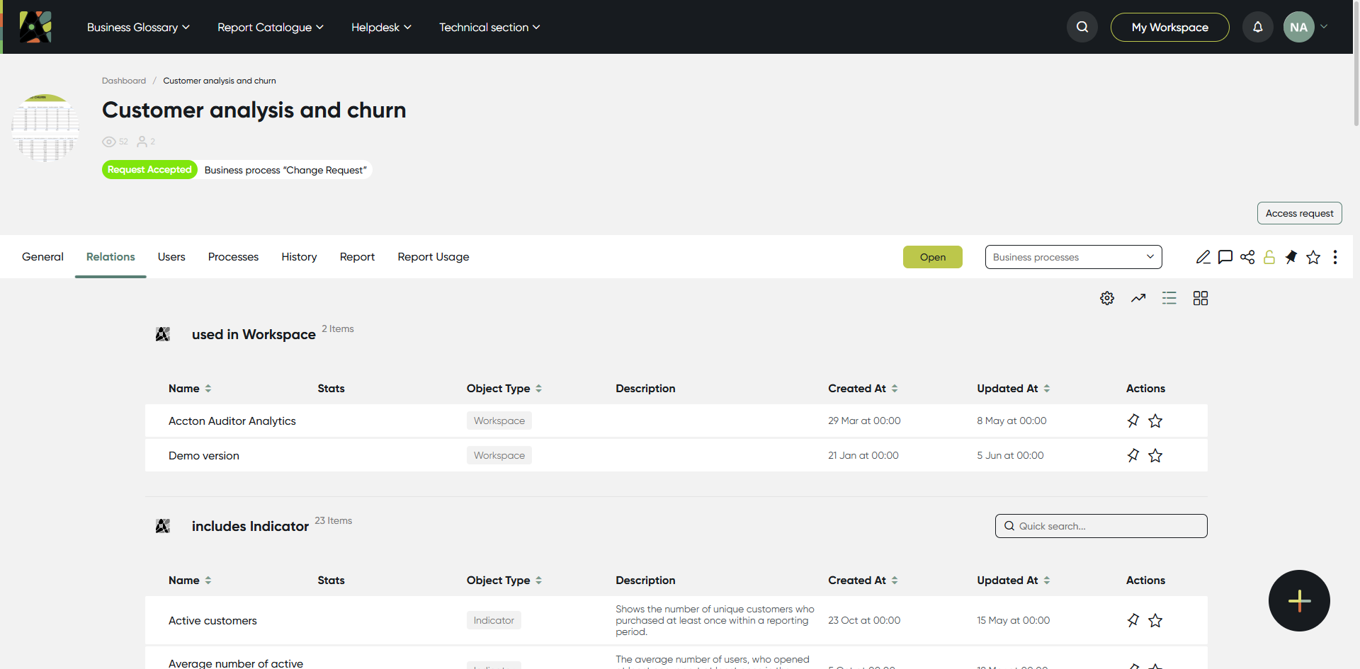Click the share icon in toolbar
The width and height of the screenshot is (1360, 669).
pyautogui.click(x=1247, y=257)
